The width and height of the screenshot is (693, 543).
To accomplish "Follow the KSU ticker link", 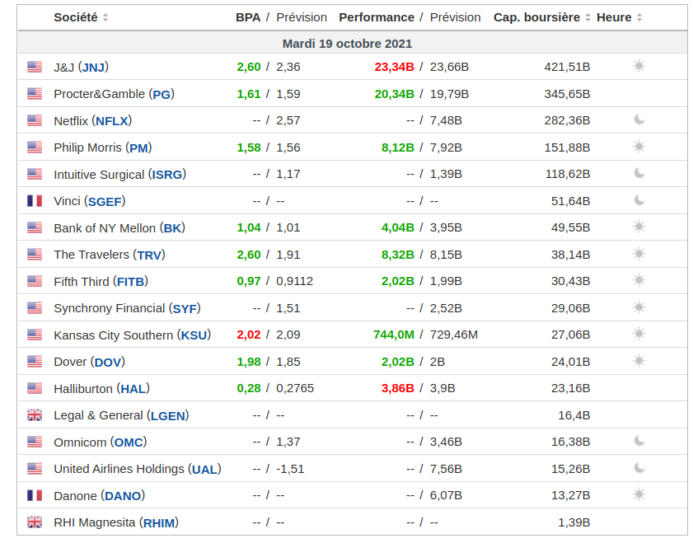I will (x=194, y=335).
